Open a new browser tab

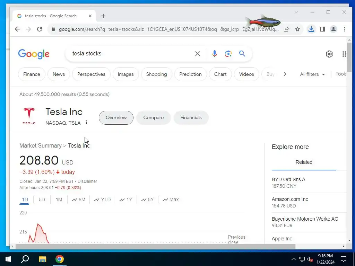[x=103, y=16]
